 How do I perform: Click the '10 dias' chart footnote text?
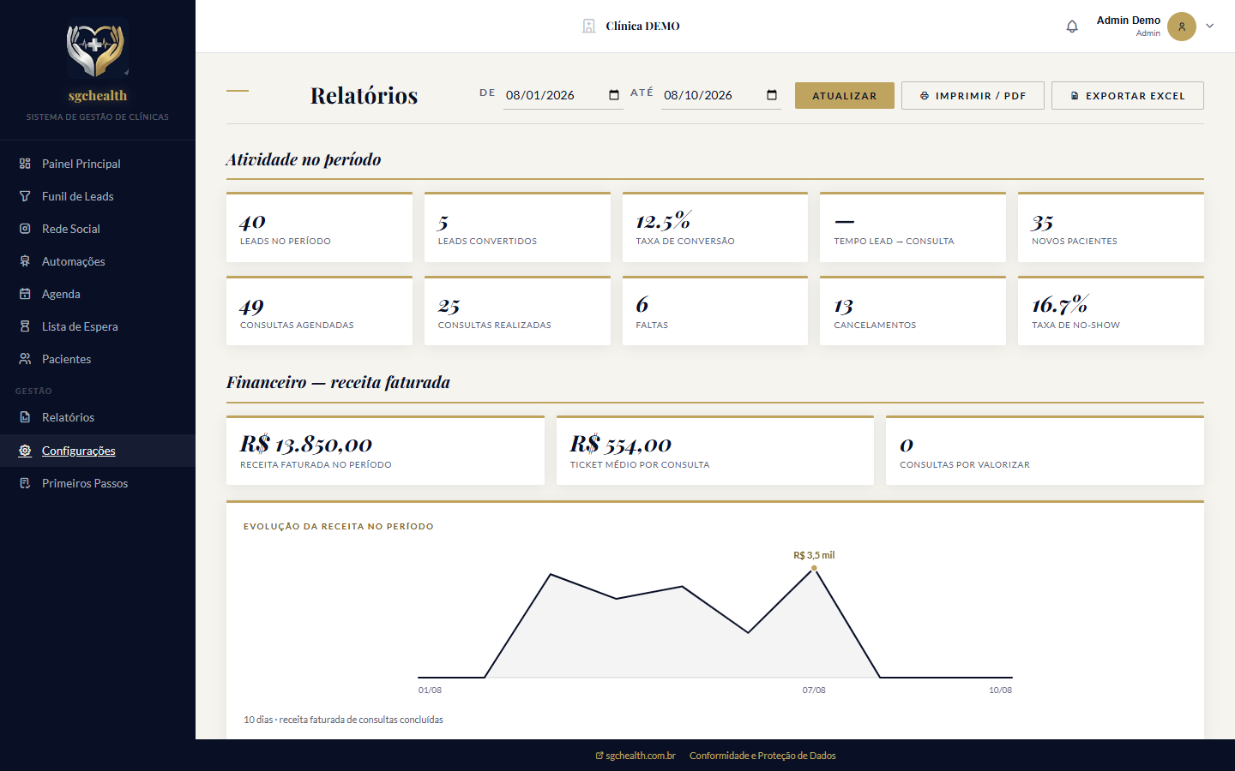[344, 720]
